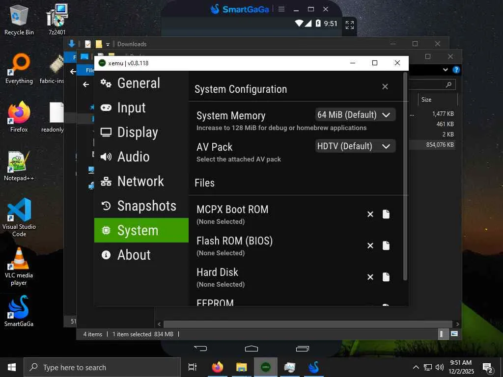Select the VLC media player desktop shortcut
Image resolution: width=503 pixels, height=377 pixels.
coord(19,267)
